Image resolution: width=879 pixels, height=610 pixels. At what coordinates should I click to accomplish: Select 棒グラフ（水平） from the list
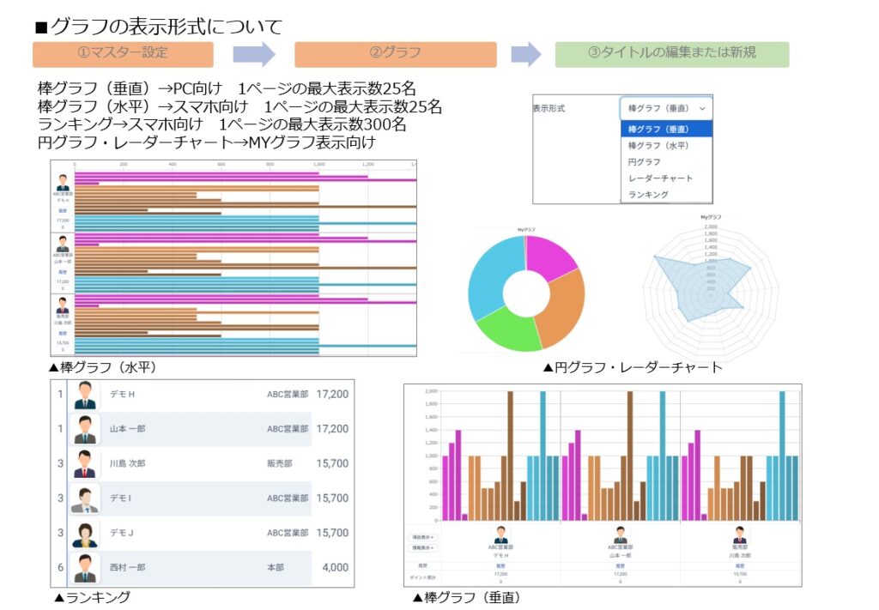coord(658,146)
